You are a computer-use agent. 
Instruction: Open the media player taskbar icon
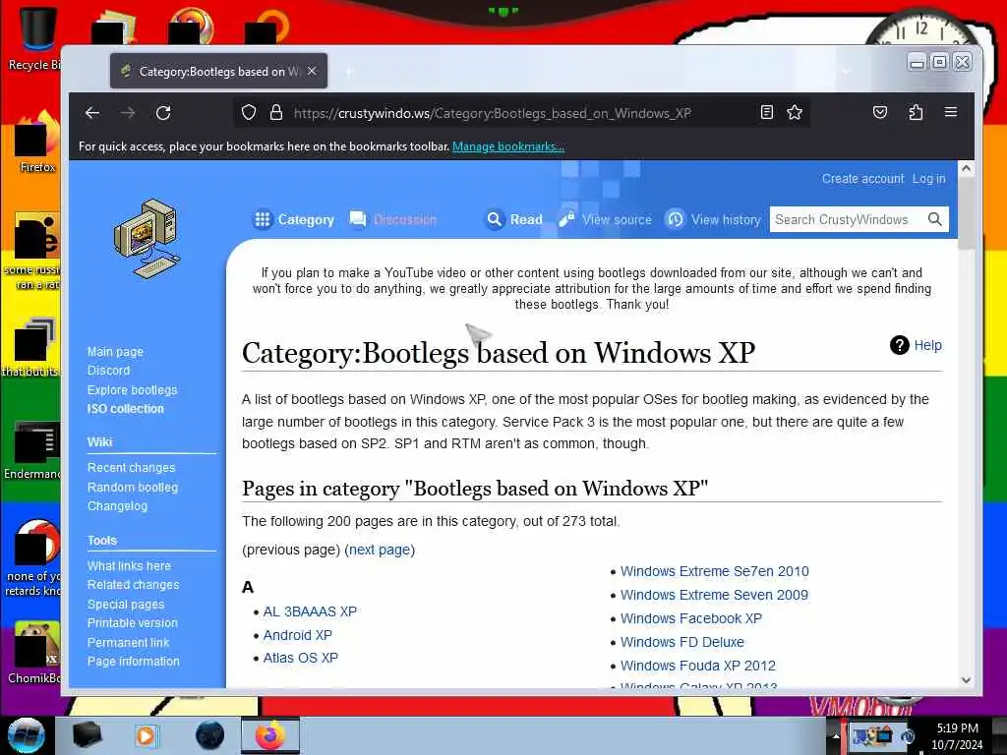pyautogui.click(x=146, y=735)
